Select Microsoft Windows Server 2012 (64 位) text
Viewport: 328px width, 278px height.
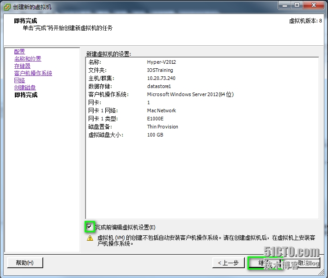pos(190,94)
